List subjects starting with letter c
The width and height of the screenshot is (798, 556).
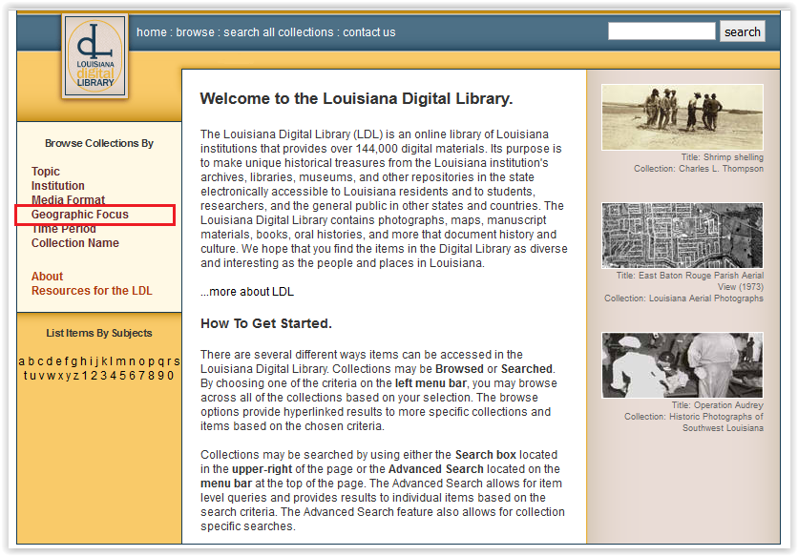tap(41, 361)
